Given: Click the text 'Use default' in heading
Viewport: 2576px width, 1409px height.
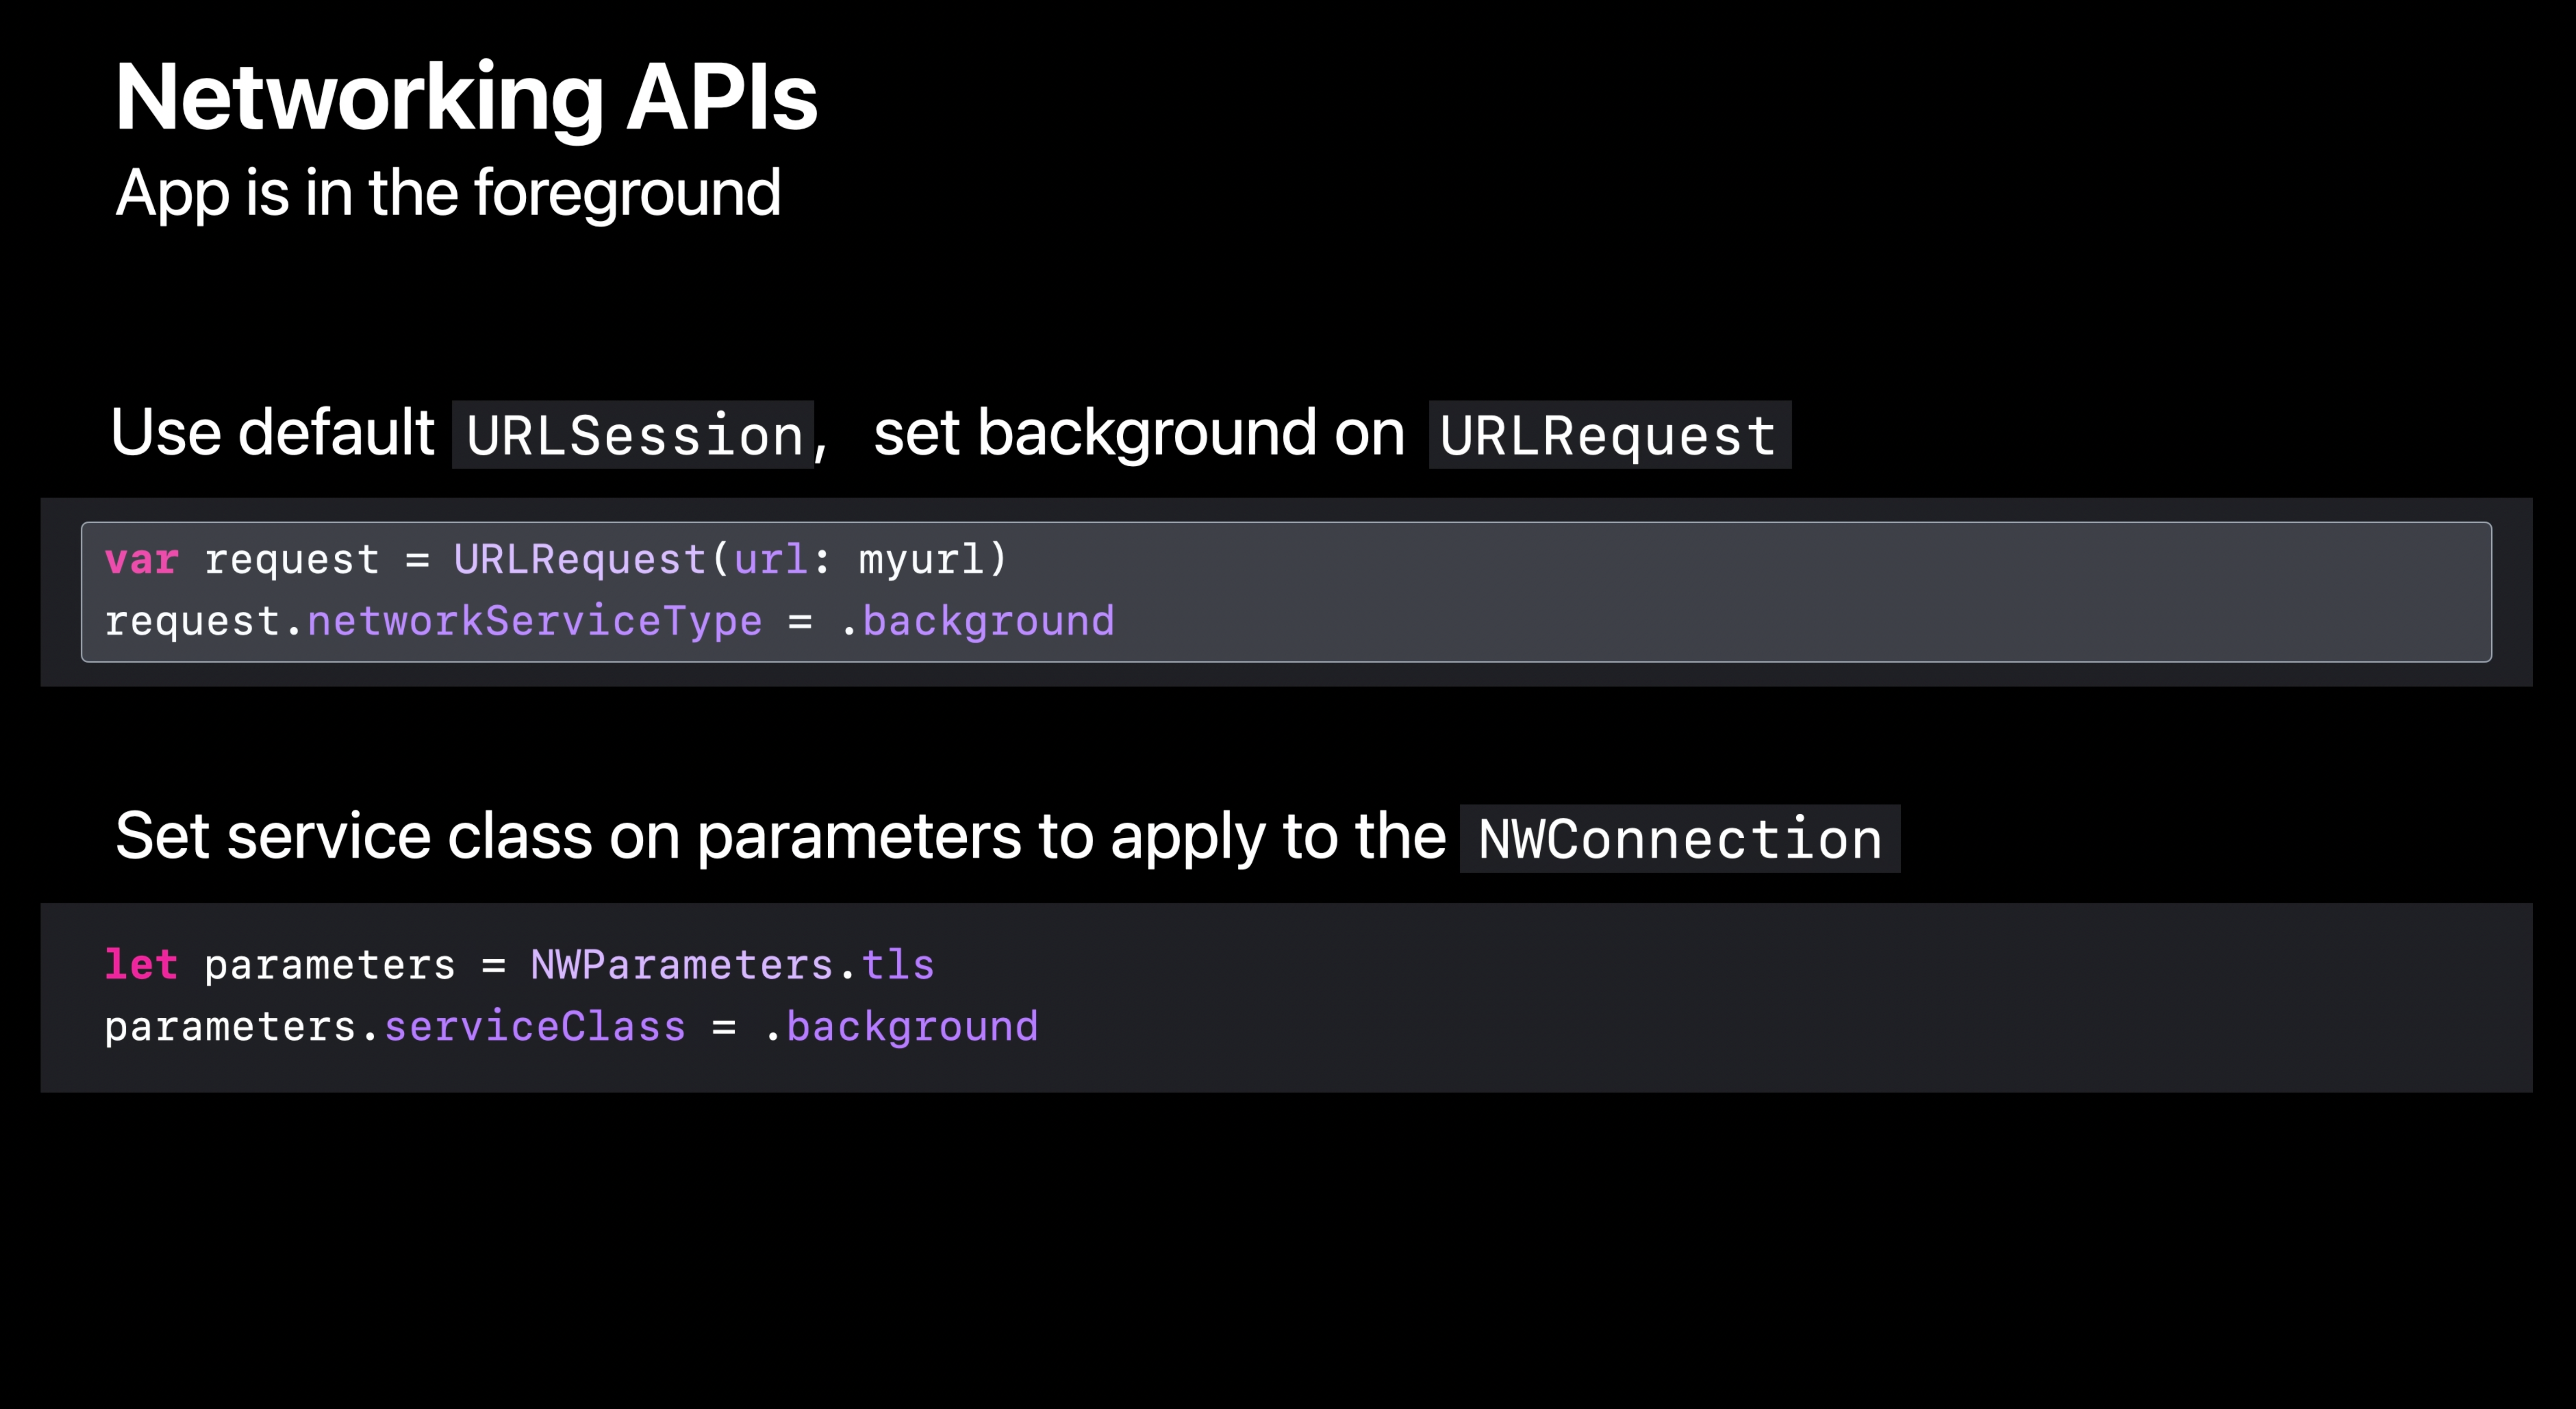Looking at the screenshot, I should 272,433.
